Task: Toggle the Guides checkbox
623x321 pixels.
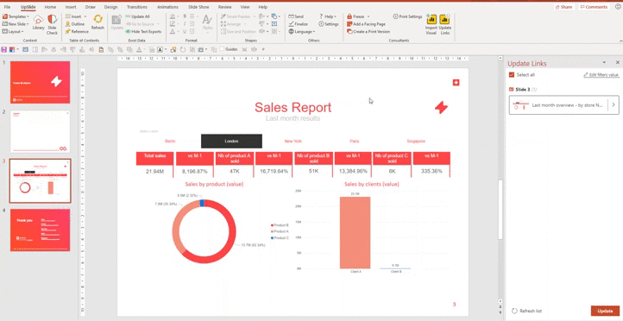Action: point(222,49)
